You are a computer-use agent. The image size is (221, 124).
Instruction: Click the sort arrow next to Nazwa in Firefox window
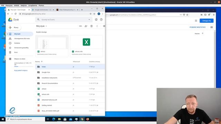click(x=203, y=33)
